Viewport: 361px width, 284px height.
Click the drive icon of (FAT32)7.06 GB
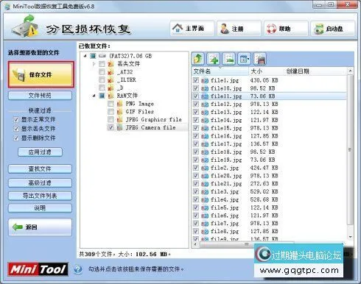[102, 56]
